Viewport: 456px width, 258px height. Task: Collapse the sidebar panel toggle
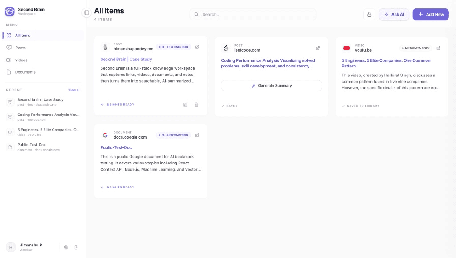tap(86, 12)
